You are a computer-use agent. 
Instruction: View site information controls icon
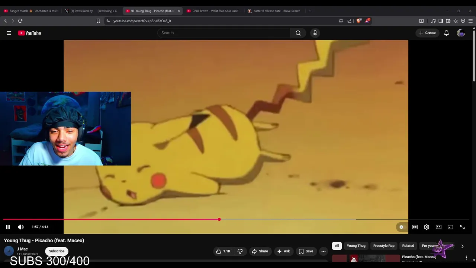coord(108,21)
